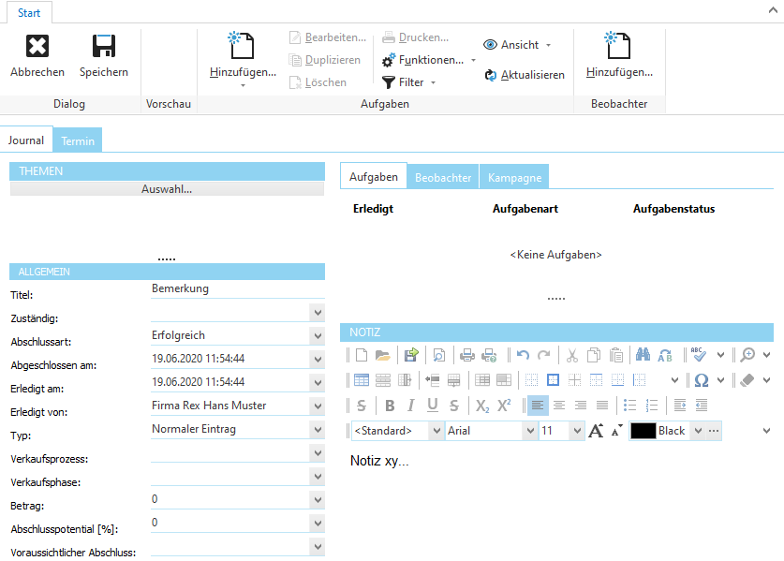Switch to the Termin tab
Image resolution: width=784 pixels, height=561 pixels.
pos(78,140)
